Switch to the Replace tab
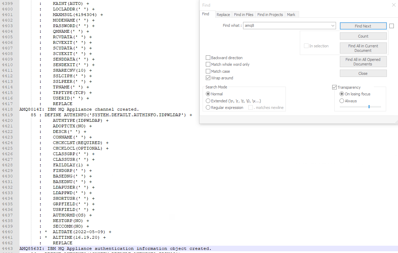The width and height of the screenshot is (398, 253). click(223, 15)
